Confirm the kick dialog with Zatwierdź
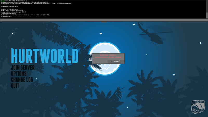 point(115,62)
